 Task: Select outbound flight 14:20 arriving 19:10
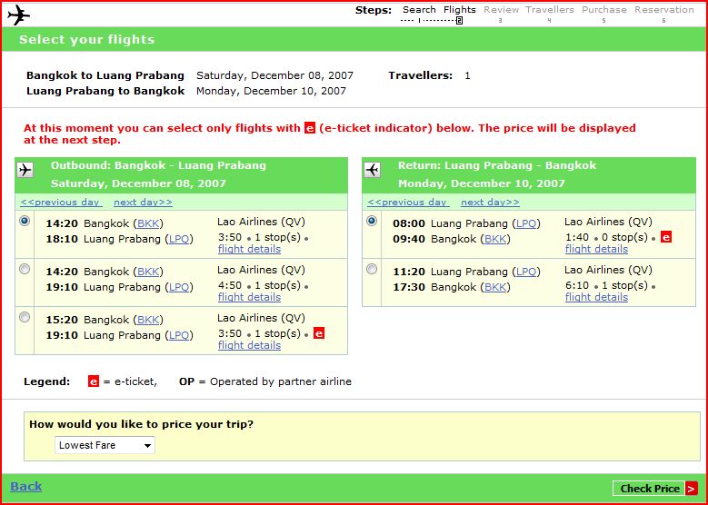point(25,269)
